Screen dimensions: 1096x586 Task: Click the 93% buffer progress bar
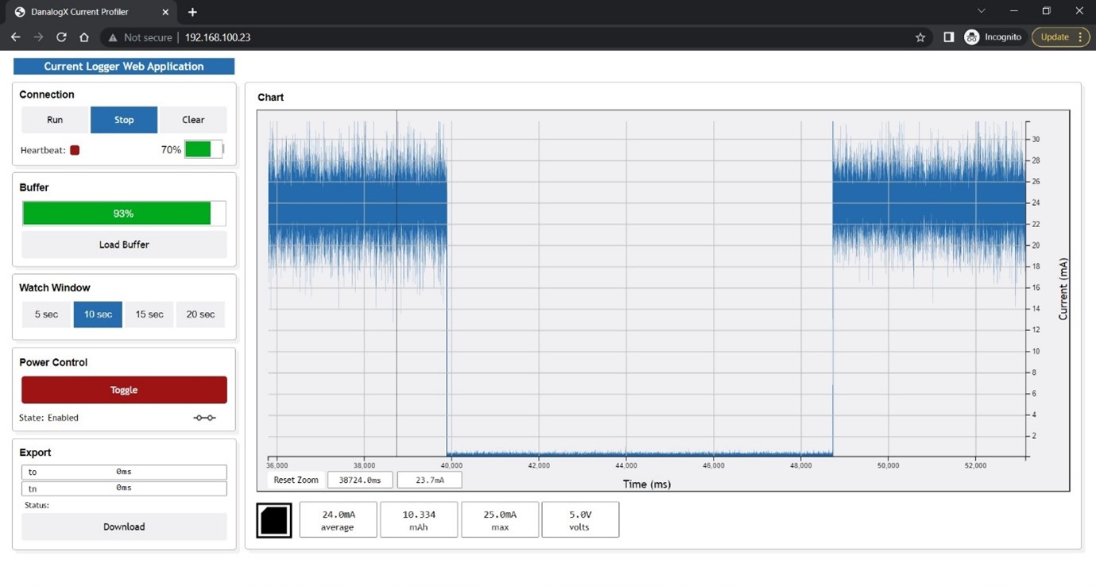124,214
